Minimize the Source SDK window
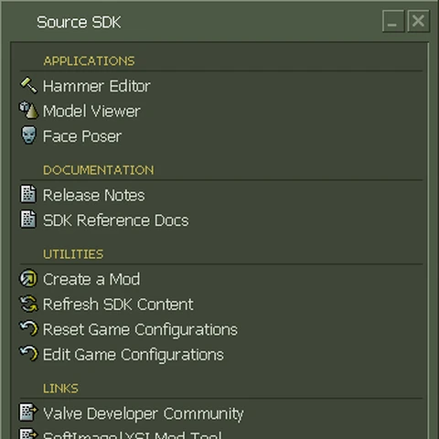The width and height of the screenshot is (439, 439). tap(393, 21)
